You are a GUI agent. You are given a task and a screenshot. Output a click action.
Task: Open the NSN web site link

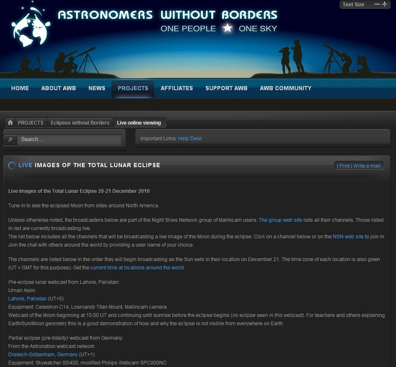pyautogui.click(x=348, y=237)
